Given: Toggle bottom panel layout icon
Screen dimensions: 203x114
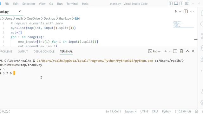Looking at the screenshot, I should 176,3.
